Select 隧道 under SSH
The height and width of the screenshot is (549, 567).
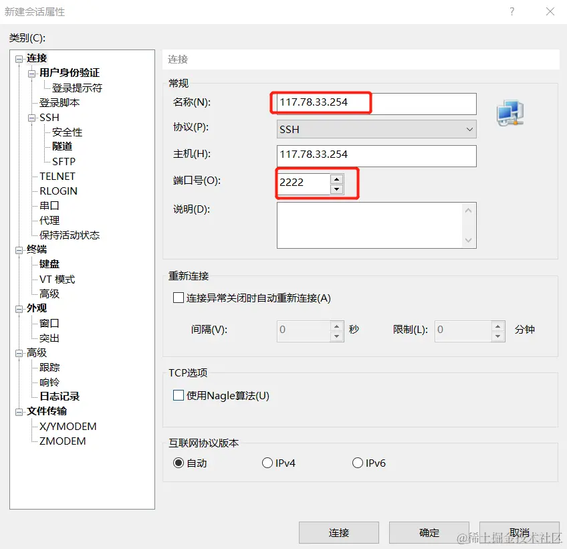(62, 146)
